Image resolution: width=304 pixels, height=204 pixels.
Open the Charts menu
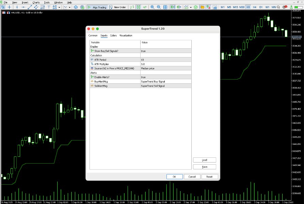(35, 2)
